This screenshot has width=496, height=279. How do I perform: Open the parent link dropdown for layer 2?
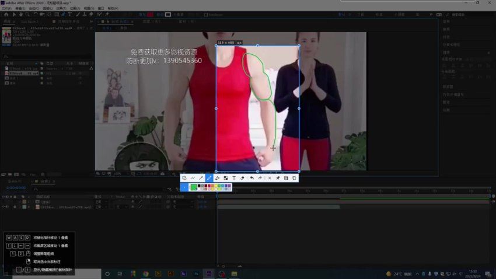click(x=183, y=207)
